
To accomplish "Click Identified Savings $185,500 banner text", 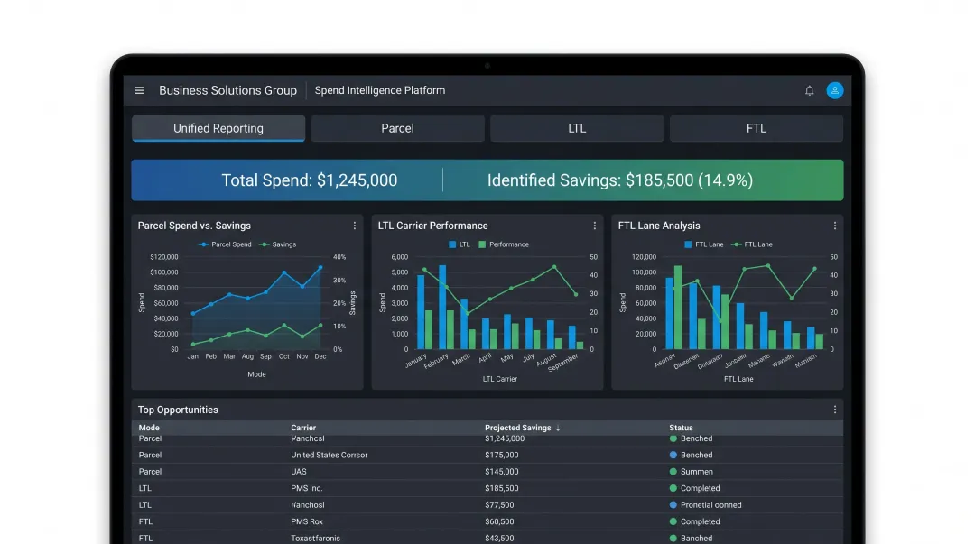I will coord(620,180).
